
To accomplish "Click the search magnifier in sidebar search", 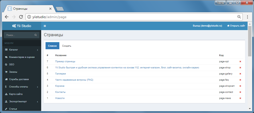I will click(36, 35).
